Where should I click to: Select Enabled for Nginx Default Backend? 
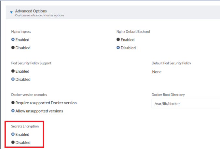[x=118, y=40]
